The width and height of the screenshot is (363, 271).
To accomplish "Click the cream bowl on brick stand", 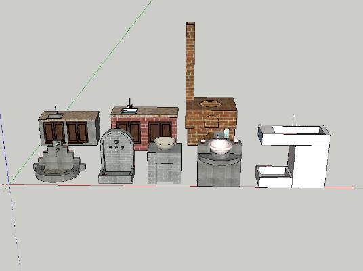I will pyautogui.click(x=165, y=143).
